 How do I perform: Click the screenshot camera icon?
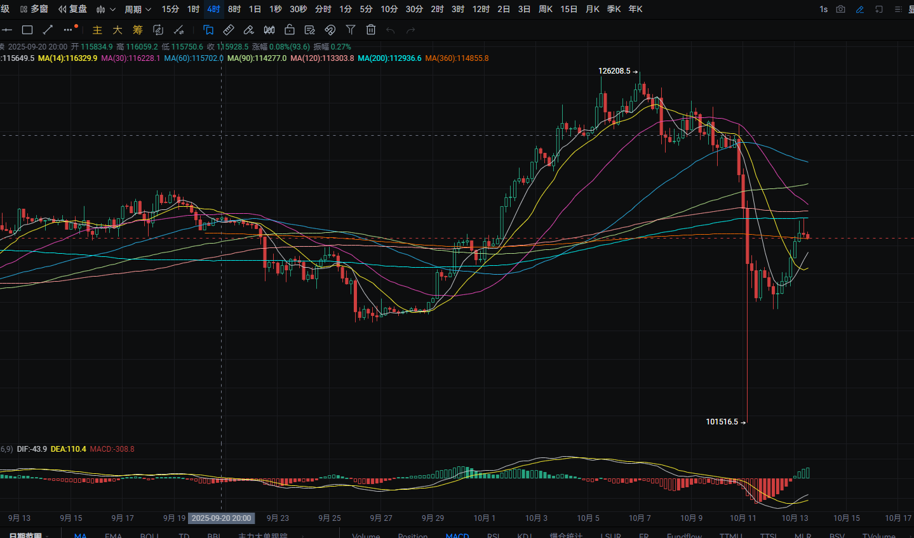840,9
